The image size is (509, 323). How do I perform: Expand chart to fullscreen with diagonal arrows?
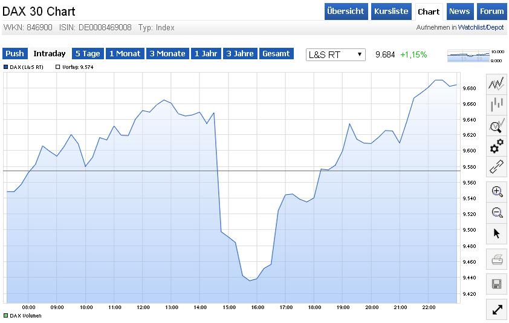(497, 310)
